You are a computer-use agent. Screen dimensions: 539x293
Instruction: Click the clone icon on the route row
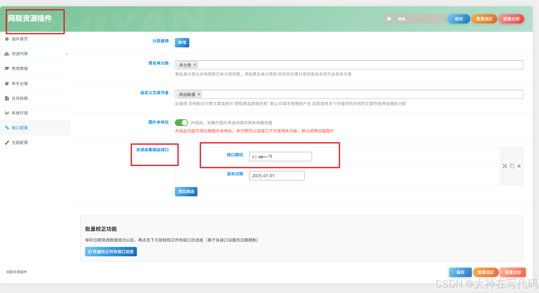click(x=512, y=166)
